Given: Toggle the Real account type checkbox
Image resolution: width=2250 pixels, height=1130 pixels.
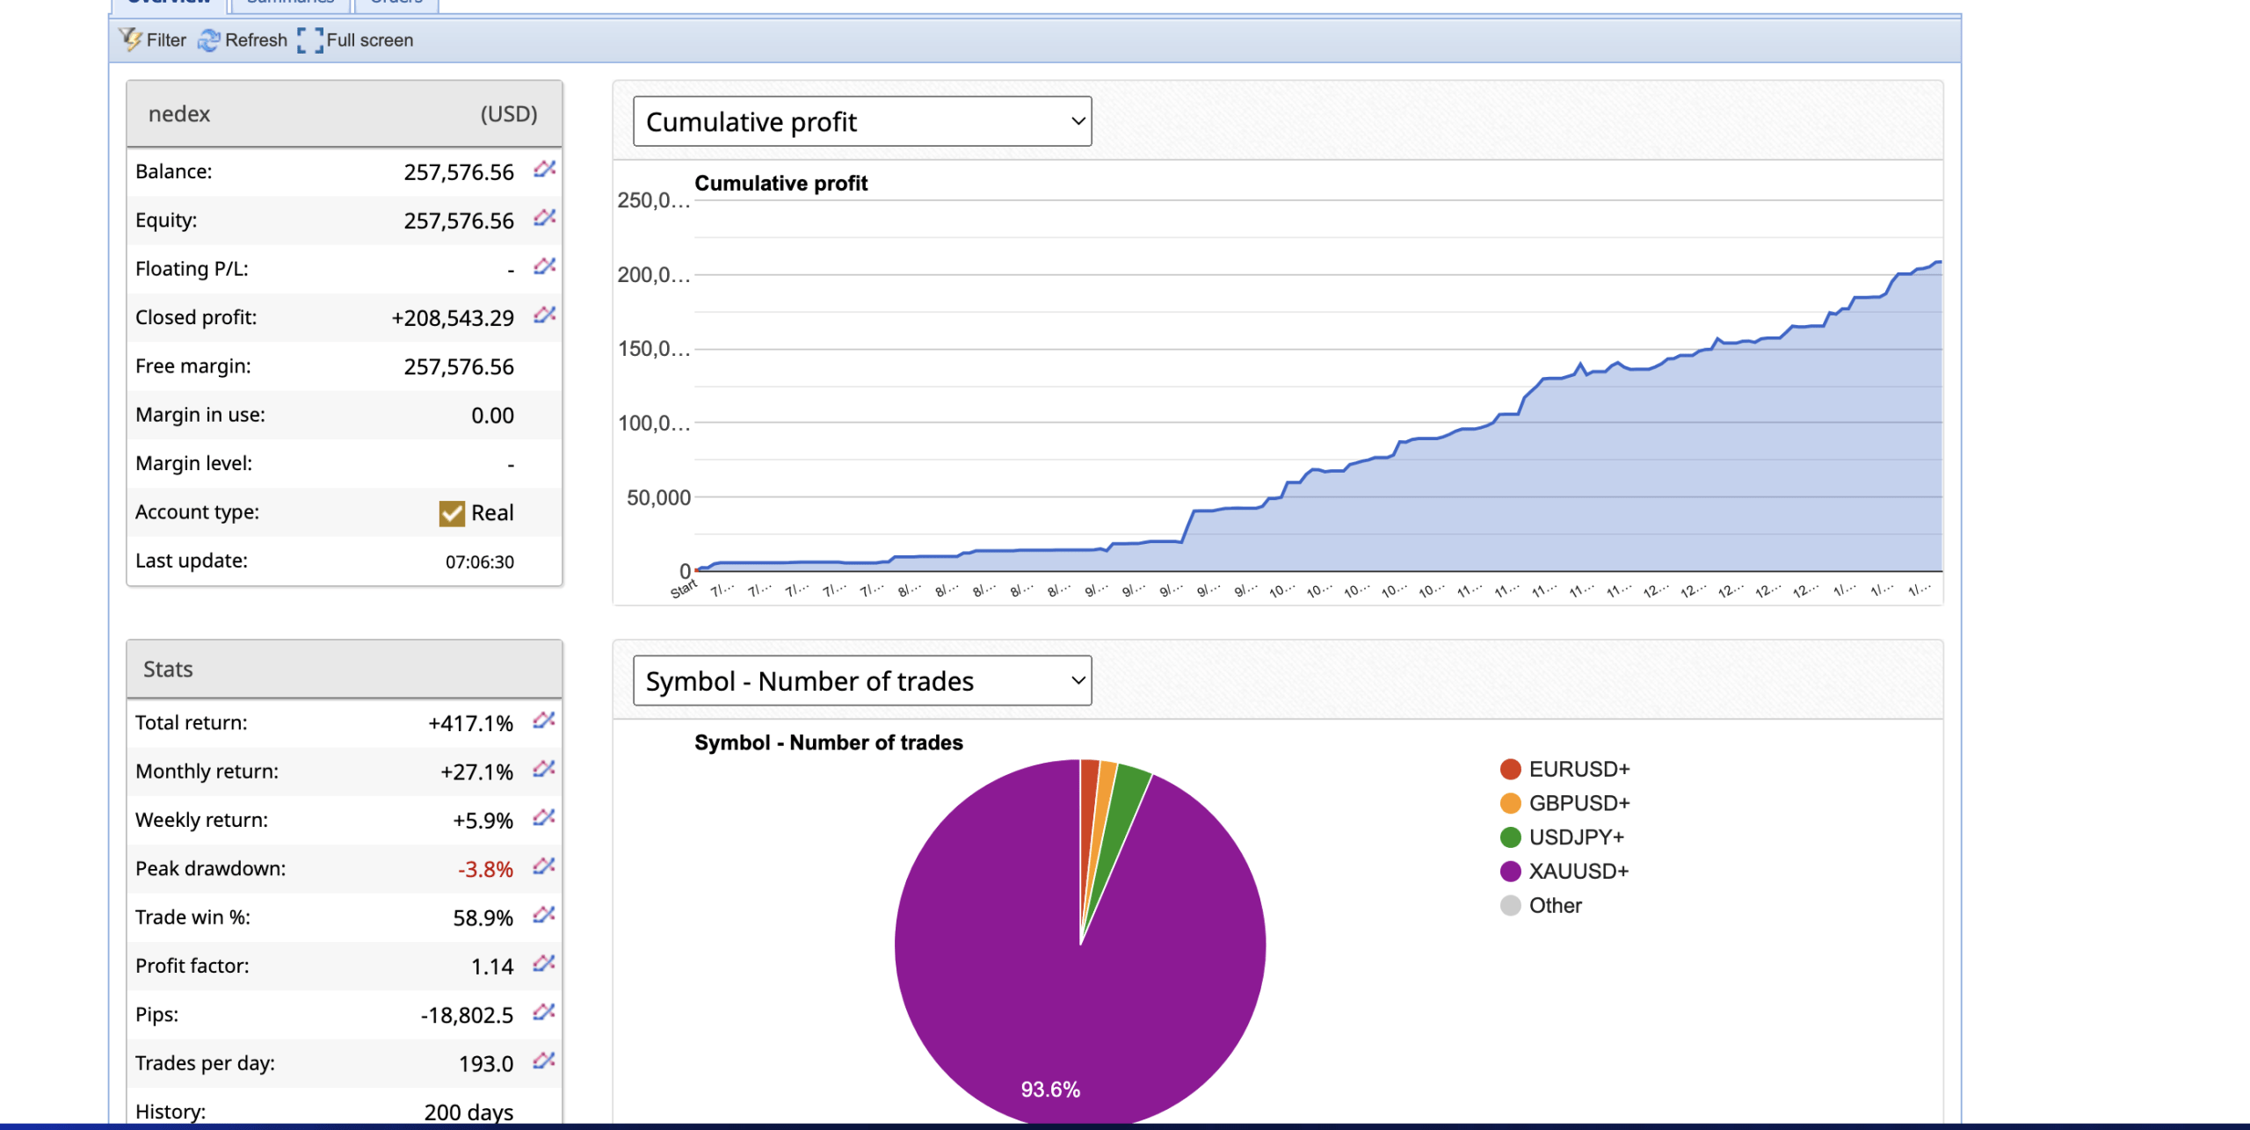Looking at the screenshot, I should pos(452,513).
